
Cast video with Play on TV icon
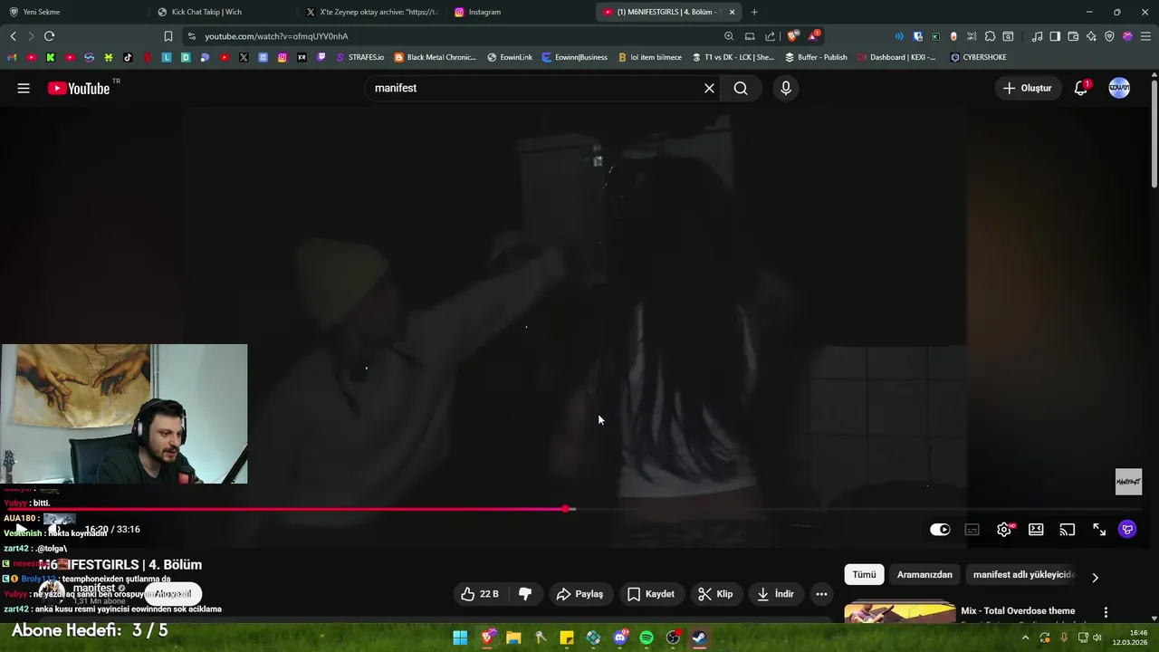click(x=1068, y=530)
